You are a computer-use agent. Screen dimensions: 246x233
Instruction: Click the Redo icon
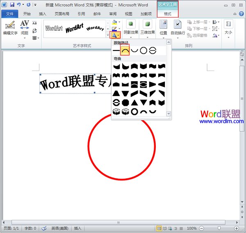point(29,5)
